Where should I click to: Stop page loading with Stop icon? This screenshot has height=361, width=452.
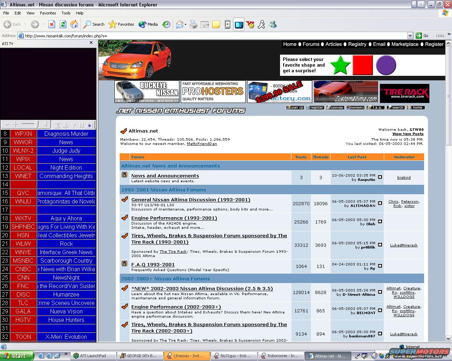pyautogui.click(x=52, y=24)
